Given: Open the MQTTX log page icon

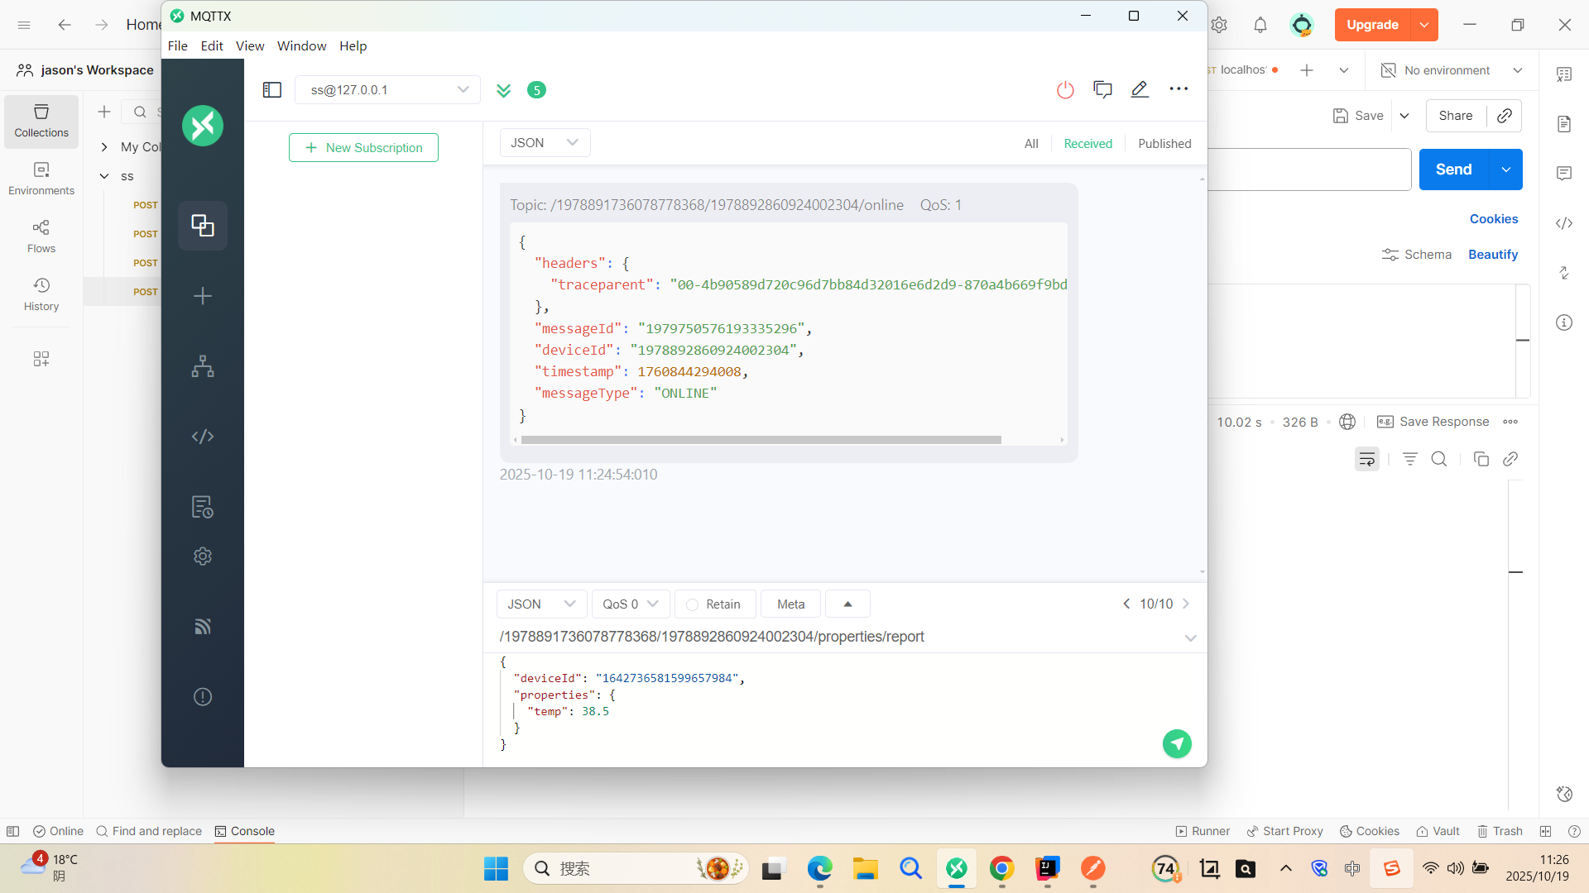Looking at the screenshot, I should [x=203, y=507].
